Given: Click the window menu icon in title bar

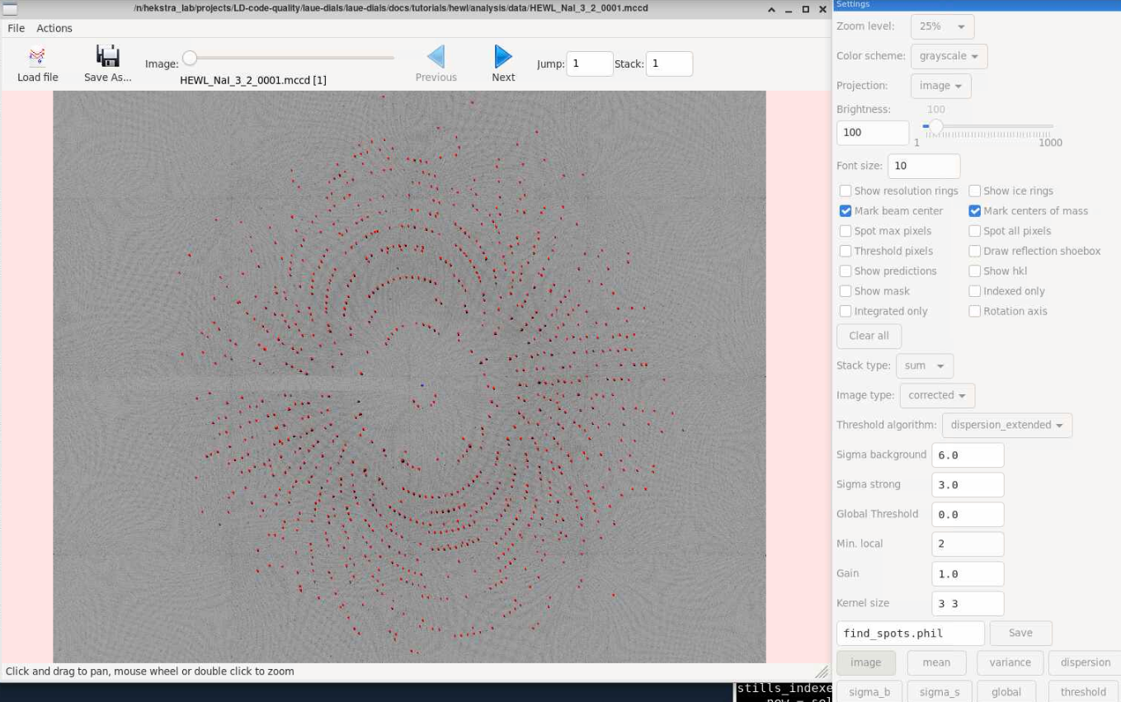Looking at the screenshot, I should point(10,8).
